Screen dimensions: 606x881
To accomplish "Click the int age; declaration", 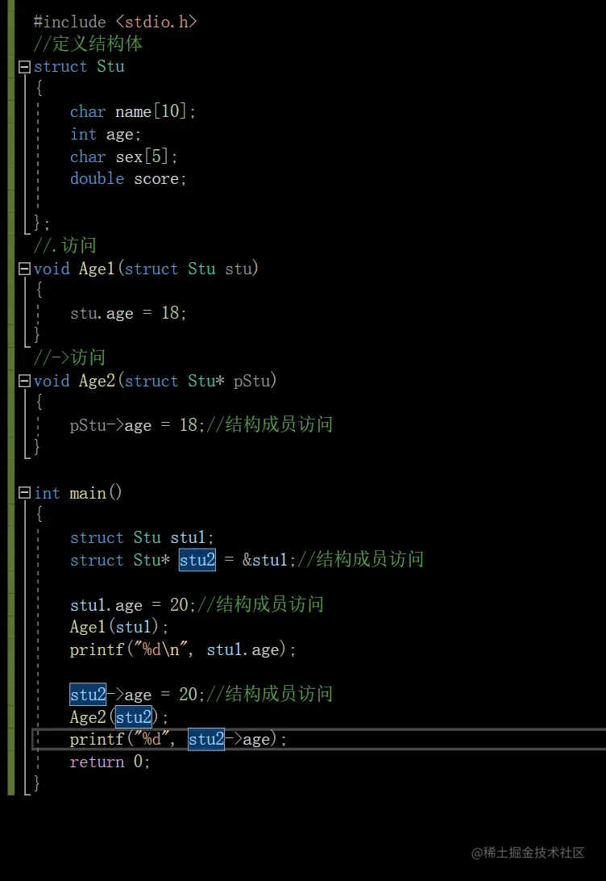I will 106,134.
